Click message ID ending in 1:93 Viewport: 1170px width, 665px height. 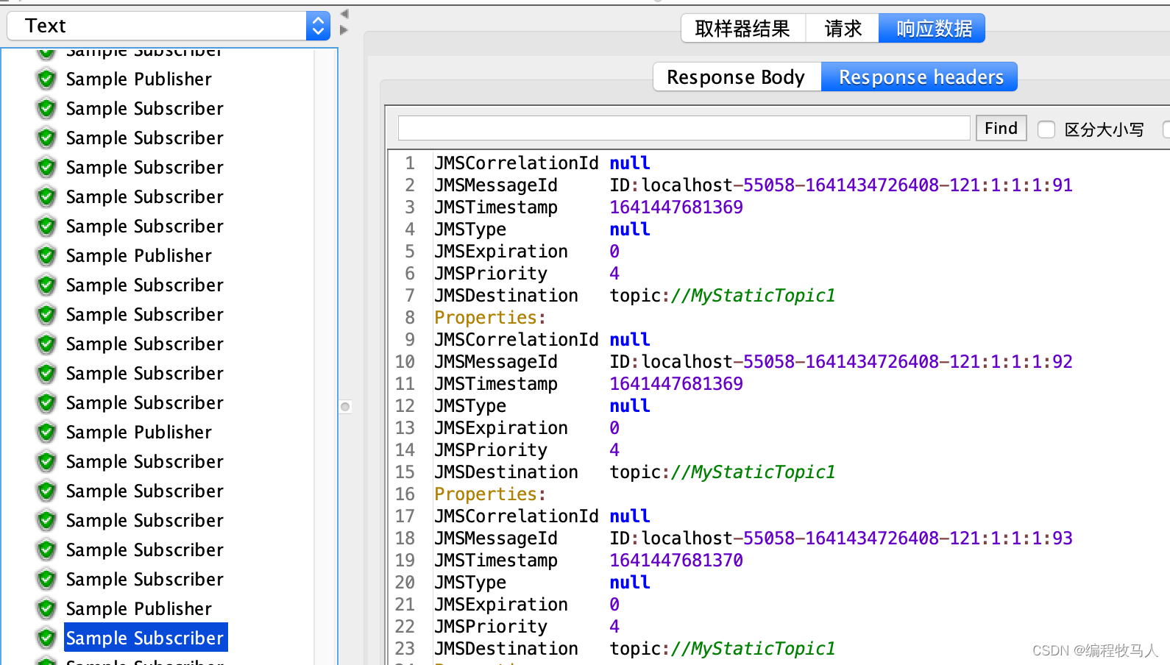click(841, 538)
